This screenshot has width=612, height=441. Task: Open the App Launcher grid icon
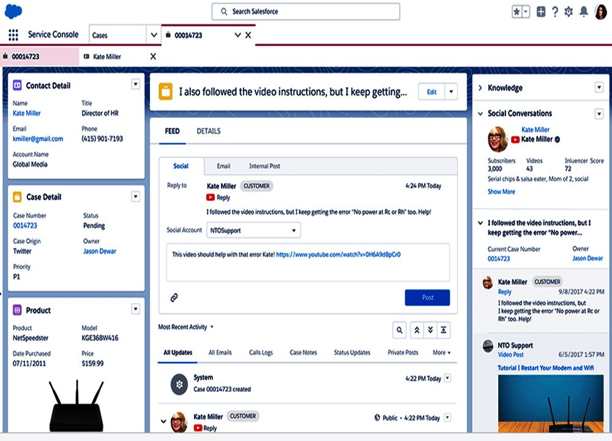click(13, 35)
